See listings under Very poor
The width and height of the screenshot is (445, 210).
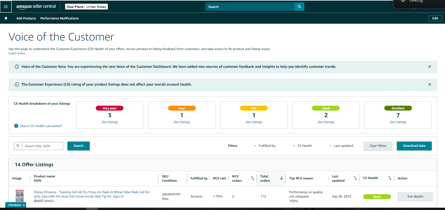click(x=110, y=122)
